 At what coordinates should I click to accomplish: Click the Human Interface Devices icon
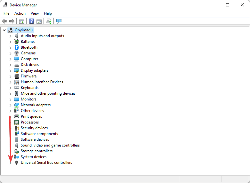(17, 82)
